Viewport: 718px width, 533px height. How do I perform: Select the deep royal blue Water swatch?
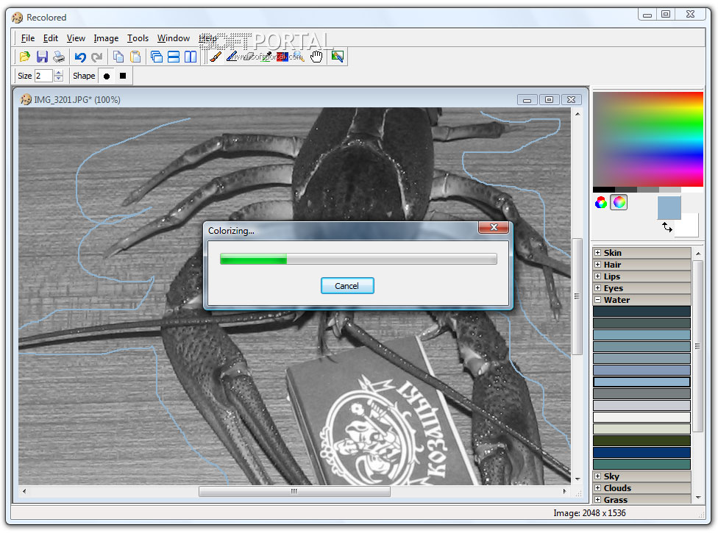pos(641,453)
